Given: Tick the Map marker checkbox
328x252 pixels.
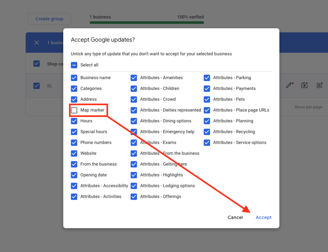Looking at the screenshot, I should pos(74,110).
